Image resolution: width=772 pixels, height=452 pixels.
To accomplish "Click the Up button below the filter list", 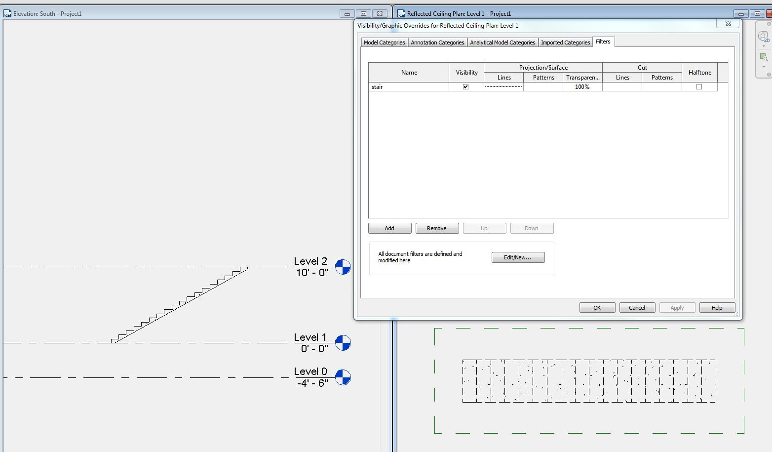I will click(484, 228).
